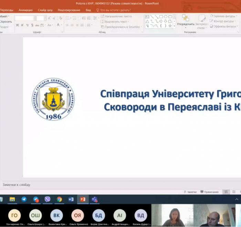
Task: Open character spacing (AV) dropdown
Action: coord(43,25)
